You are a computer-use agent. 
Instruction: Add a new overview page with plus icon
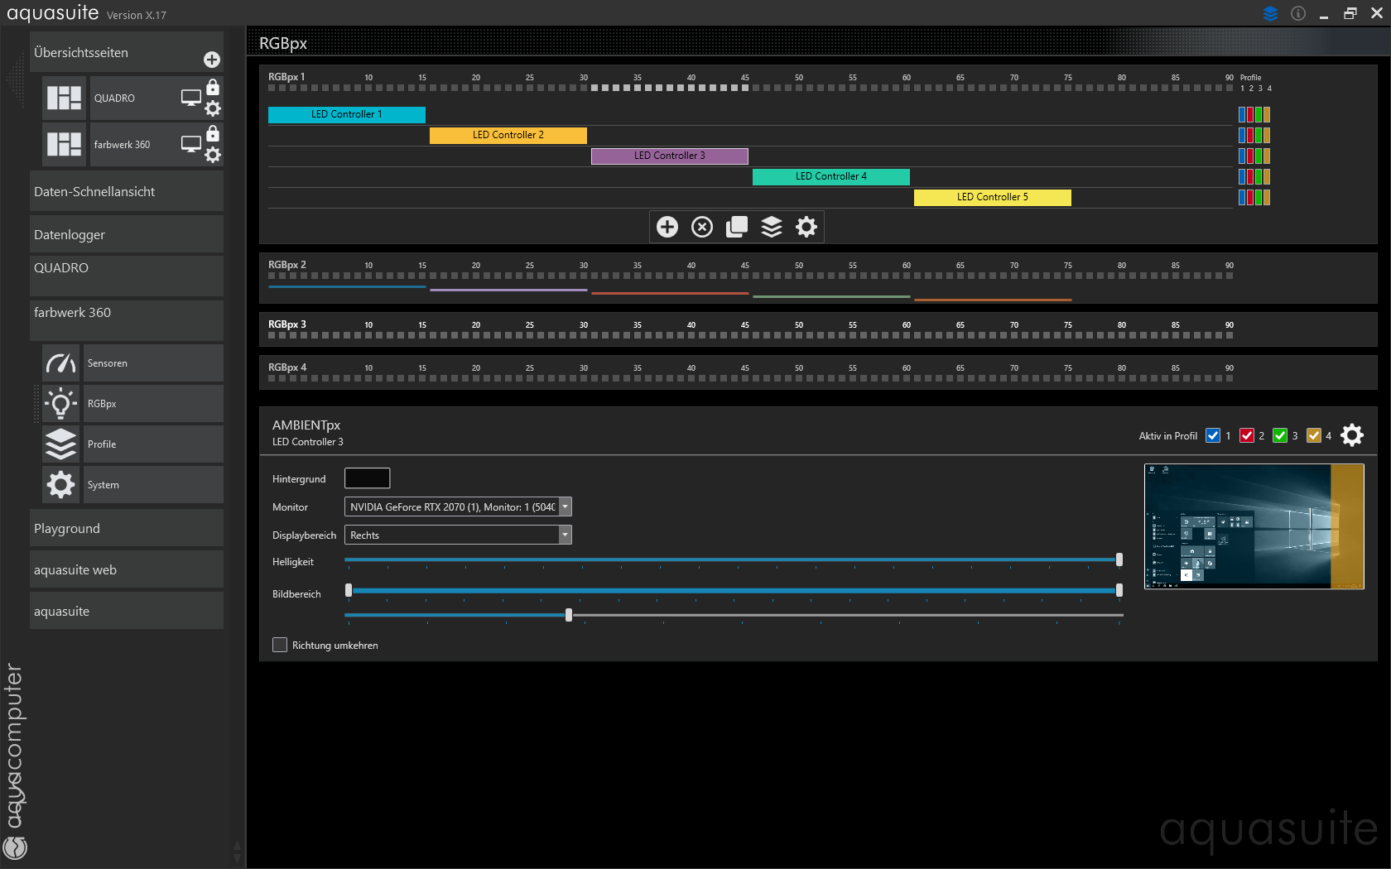tap(212, 60)
